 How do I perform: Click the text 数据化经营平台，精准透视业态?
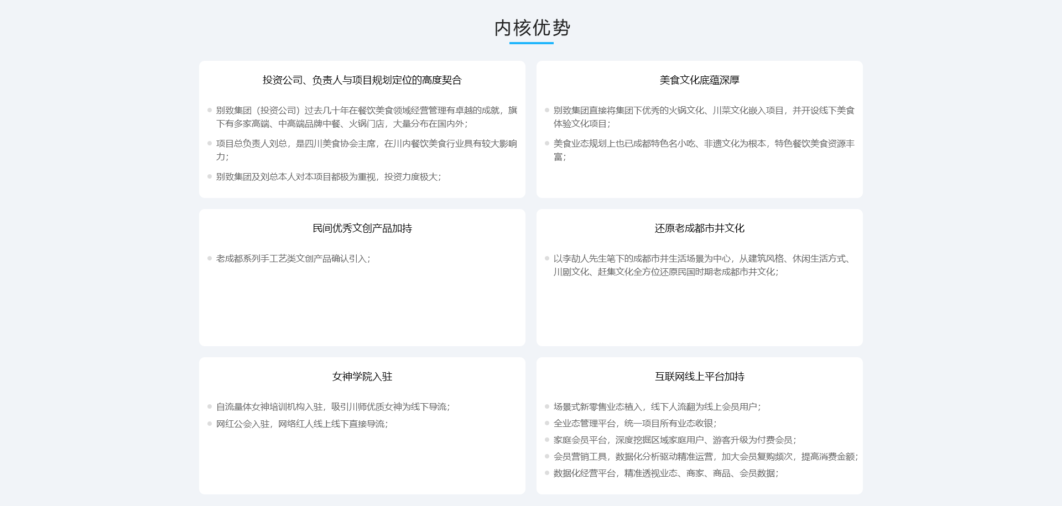(x=616, y=473)
